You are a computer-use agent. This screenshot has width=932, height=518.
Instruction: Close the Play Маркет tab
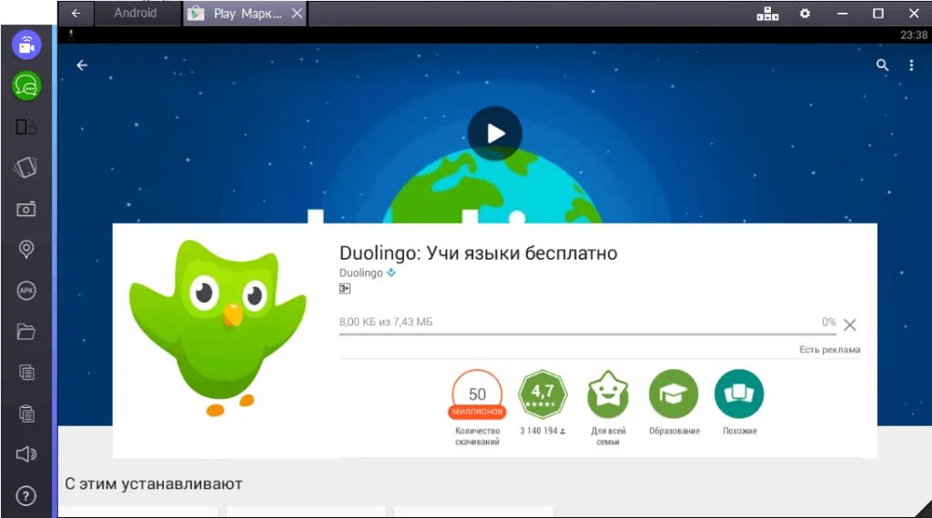[x=298, y=13]
